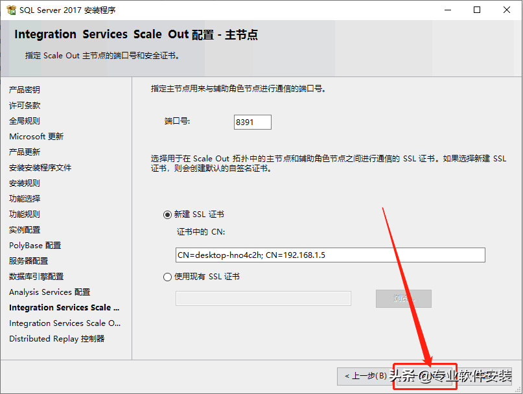Screen dimensions: 523x394
Task: Click the next button highlighted in red
Action: [x=424, y=376]
